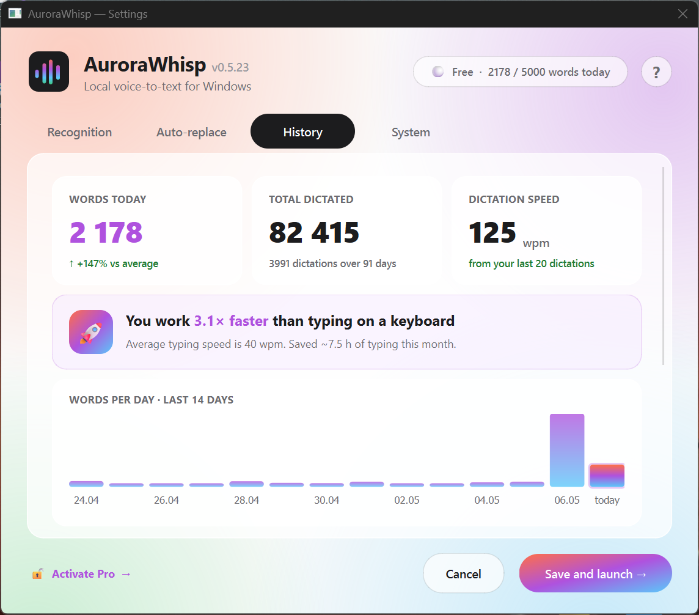
Task: Switch to the Recognition tab
Action: [80, 132]
